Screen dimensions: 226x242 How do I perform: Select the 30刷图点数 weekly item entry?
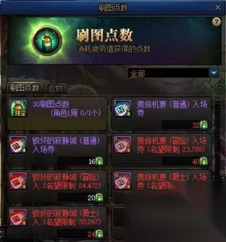click(x=57, y=114)
